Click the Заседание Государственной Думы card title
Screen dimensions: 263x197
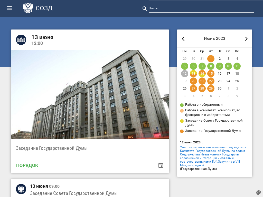(x=52, y=148)
